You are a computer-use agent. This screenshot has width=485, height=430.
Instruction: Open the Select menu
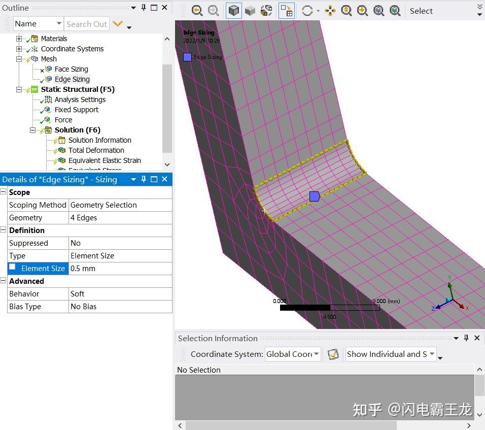421,11
